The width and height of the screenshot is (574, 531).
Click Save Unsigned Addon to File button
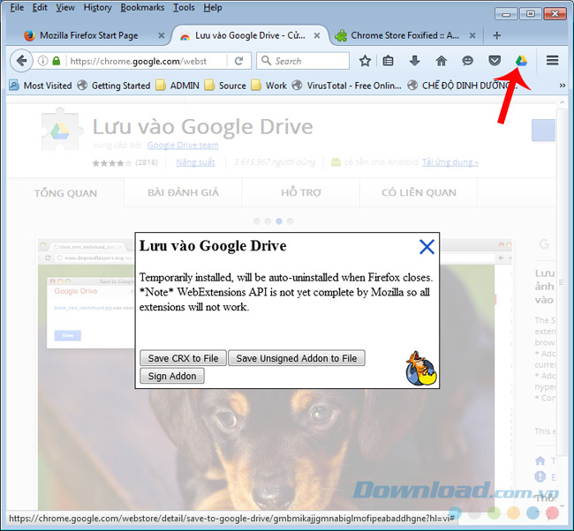pyautogui.click(x=297, y=358)
